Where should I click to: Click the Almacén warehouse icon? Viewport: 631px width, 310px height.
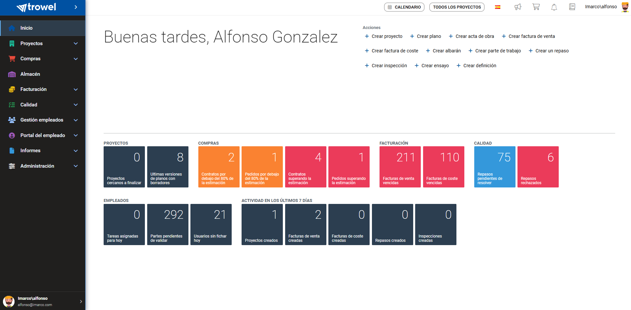[12, 74]
